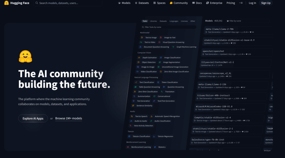
Task: Click the Token Classification task icon
Action: pyautogui.click(x=158, y=82)
